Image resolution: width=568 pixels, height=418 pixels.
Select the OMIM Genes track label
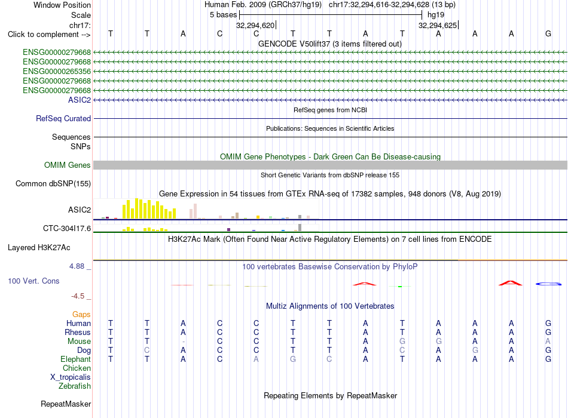(x=68, y=165)
